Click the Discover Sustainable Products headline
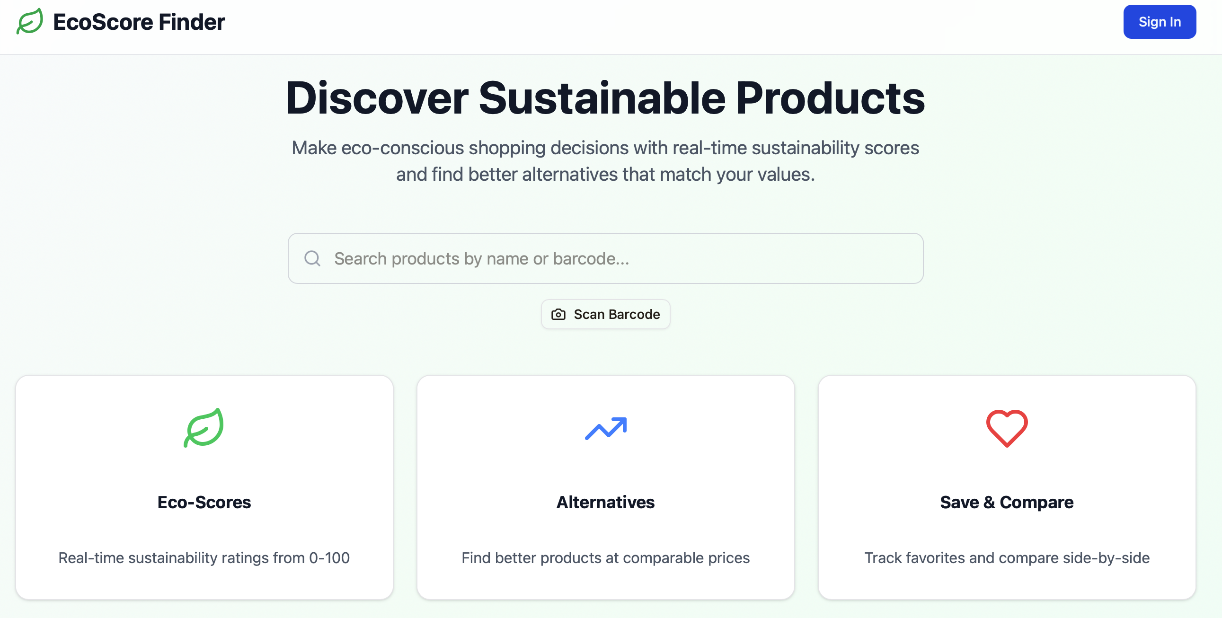Viewport: 1222px width, 618px height. (605, 98)
